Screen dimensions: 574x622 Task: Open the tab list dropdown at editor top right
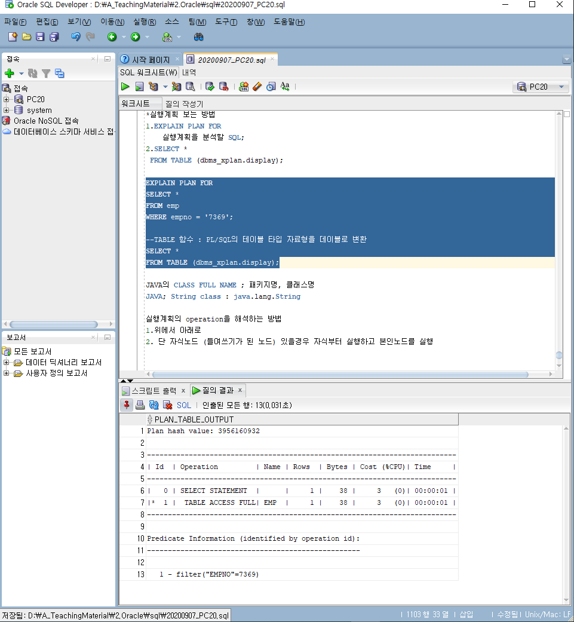click(x=566, y=60)
